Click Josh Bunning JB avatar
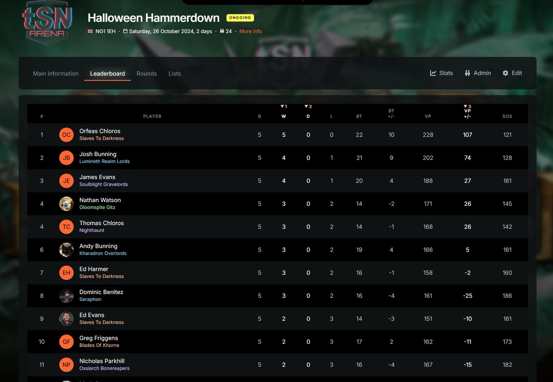 (x=66, y=158)
